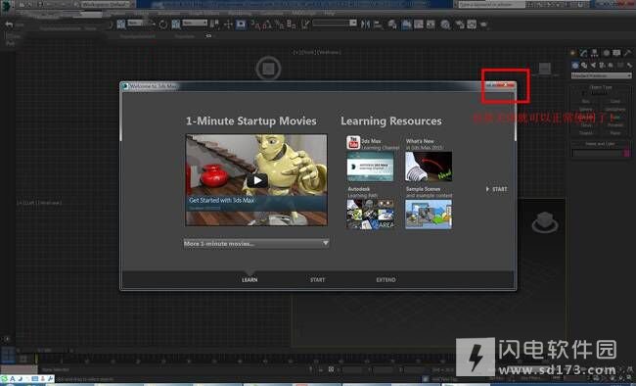
Task: Switch to the EXTEND tab in Welcome dialog
Action: [x=386, y=279]
